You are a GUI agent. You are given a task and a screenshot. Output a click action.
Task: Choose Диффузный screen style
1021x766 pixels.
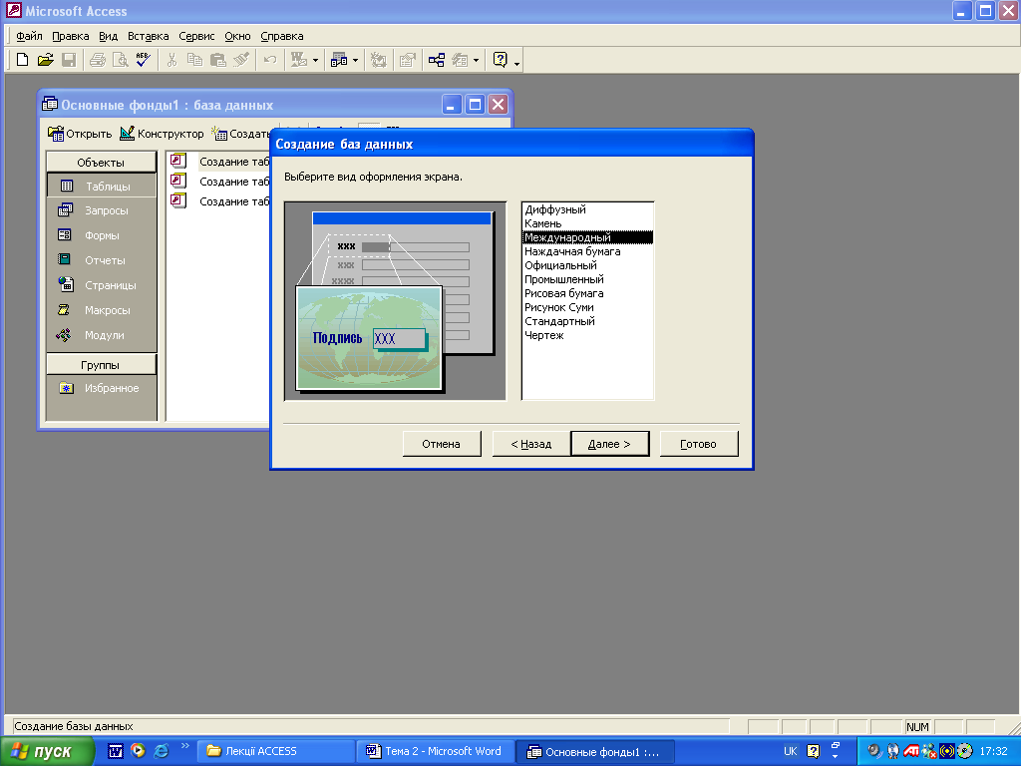pyautogui.click(x=587, y=209)
